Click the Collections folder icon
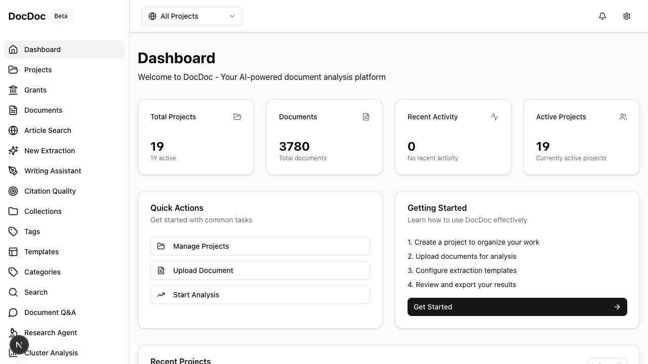This screenshot has width=648, height=364. [14, 211]
